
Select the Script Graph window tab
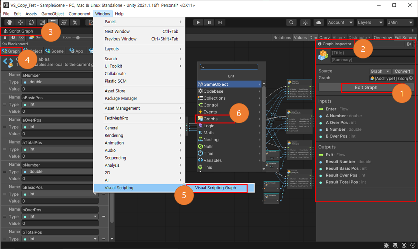(19, 31)
